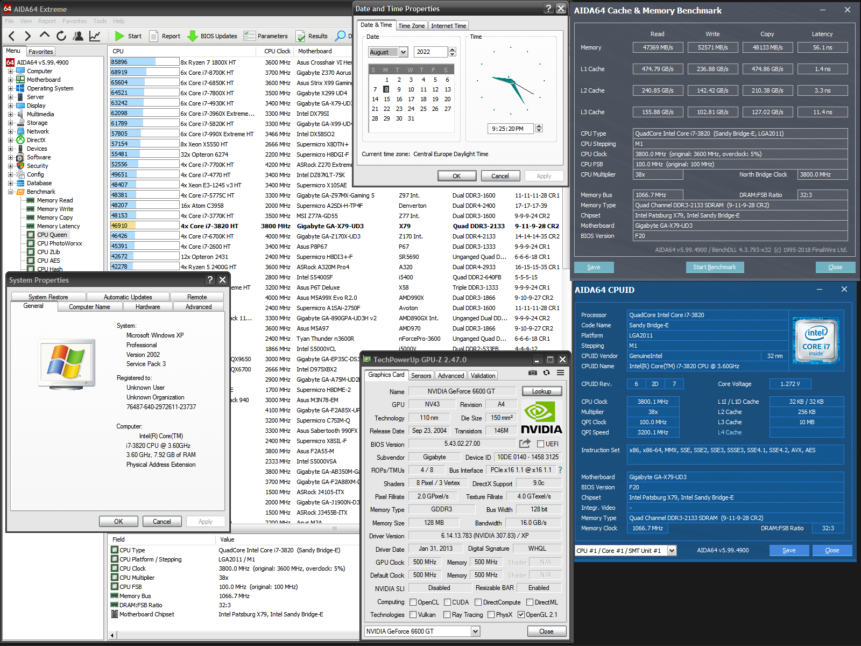This screenshot has width=861, height=646.
Task: Collapse Benchmark node in AIDA64 tree
Action: 10,192
